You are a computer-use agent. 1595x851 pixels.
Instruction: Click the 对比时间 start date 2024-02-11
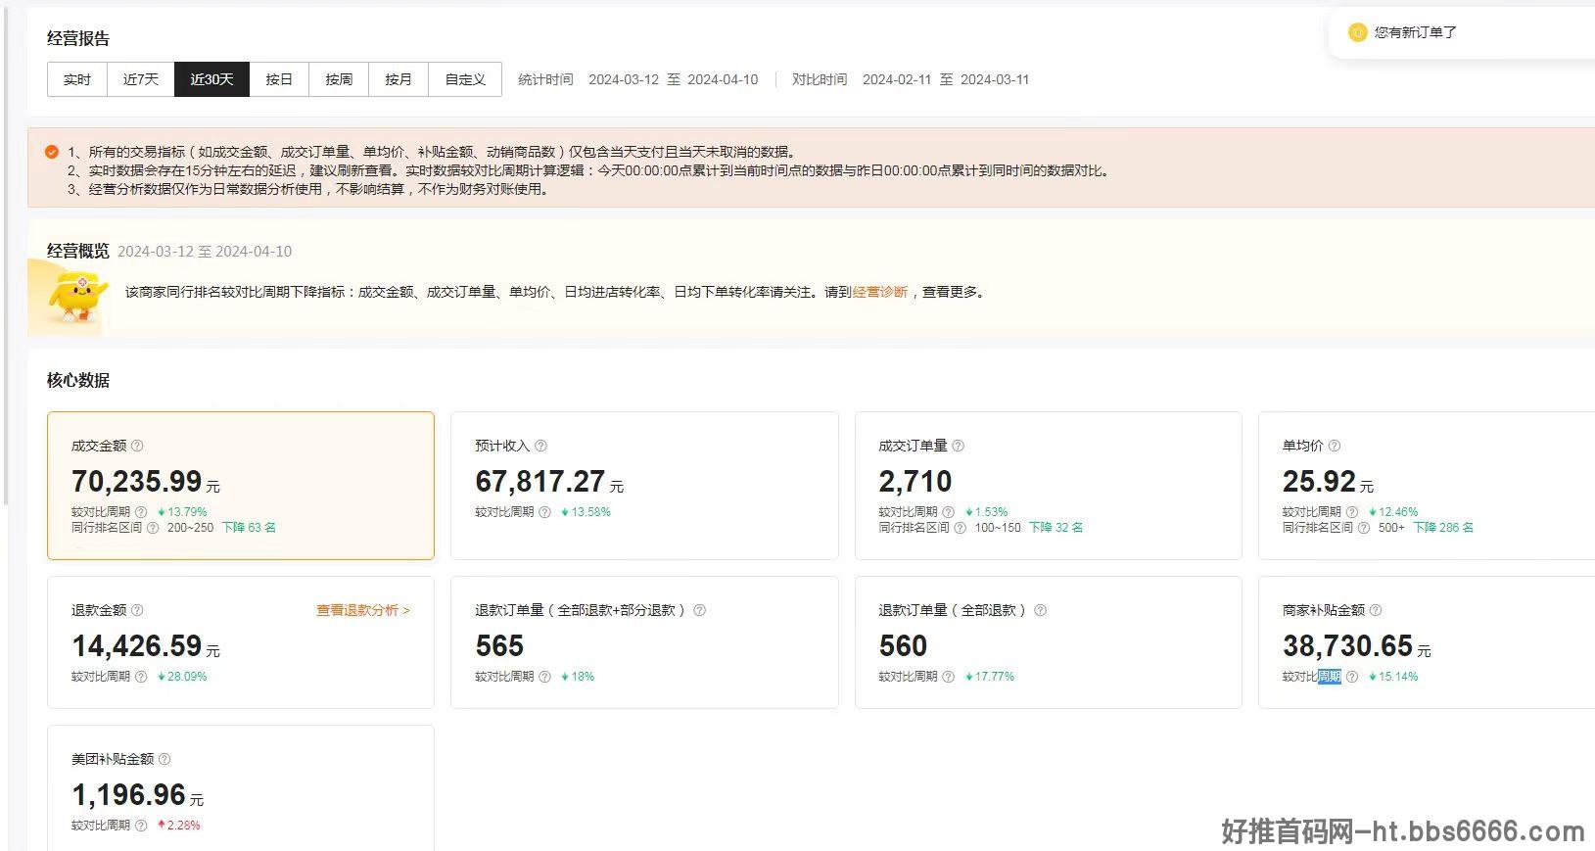coord(897,79)
